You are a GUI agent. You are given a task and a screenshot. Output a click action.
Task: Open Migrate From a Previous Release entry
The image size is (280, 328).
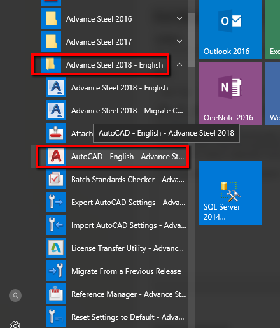(x=126, y=271)
